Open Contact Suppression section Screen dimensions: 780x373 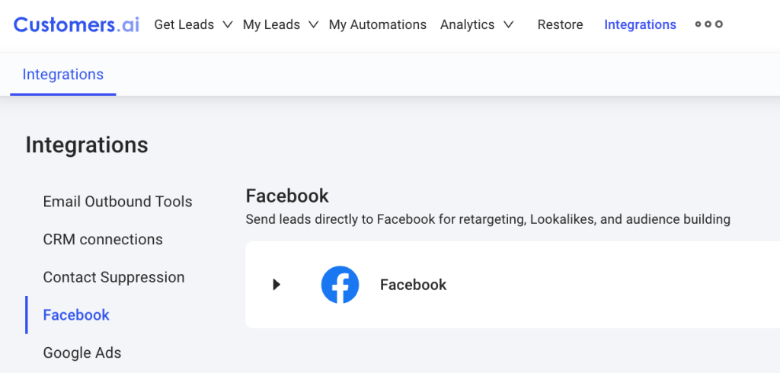[114, 277]
